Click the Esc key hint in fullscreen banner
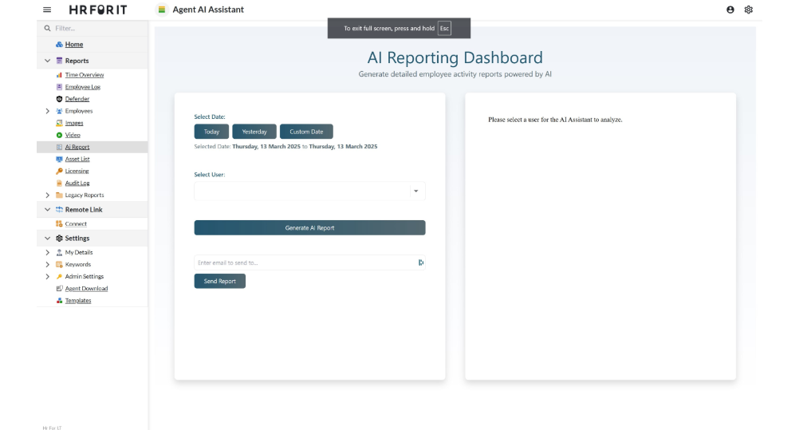 [x=445, y=29]
